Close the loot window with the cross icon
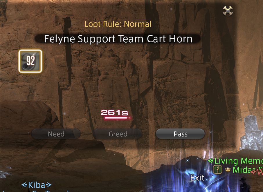The height and width of the screenshot is (192, 263). click(228, 11)
